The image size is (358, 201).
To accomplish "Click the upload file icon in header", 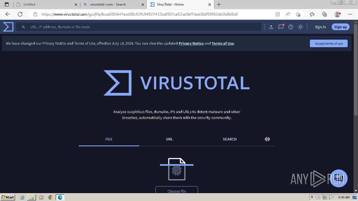I will [271, 27].
